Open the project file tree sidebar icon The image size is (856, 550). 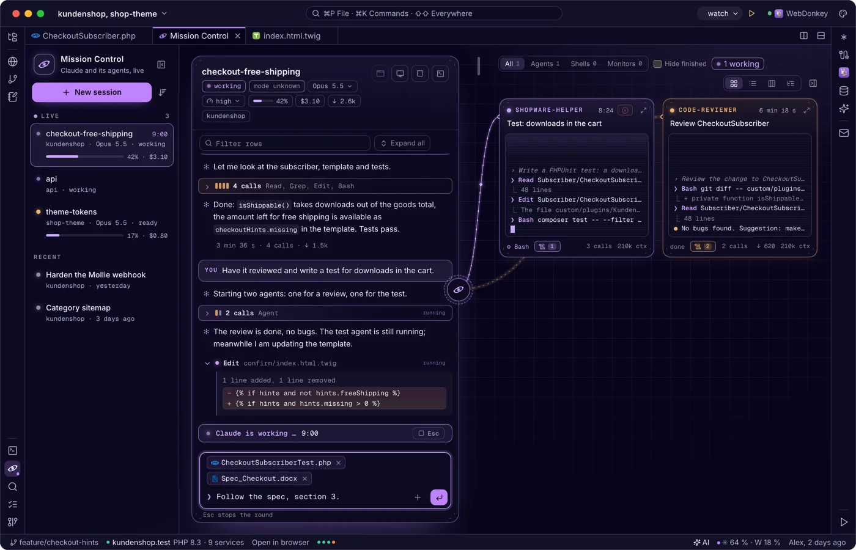(x=13, y=37)
